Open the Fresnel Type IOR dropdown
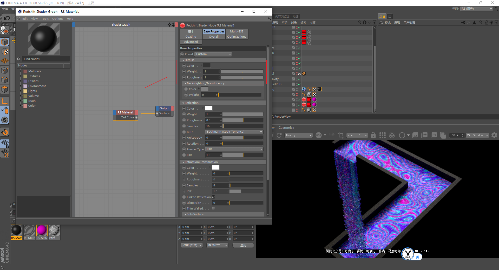Image resolution: width=499 pixels, height=270 pixels. (234, 149)
